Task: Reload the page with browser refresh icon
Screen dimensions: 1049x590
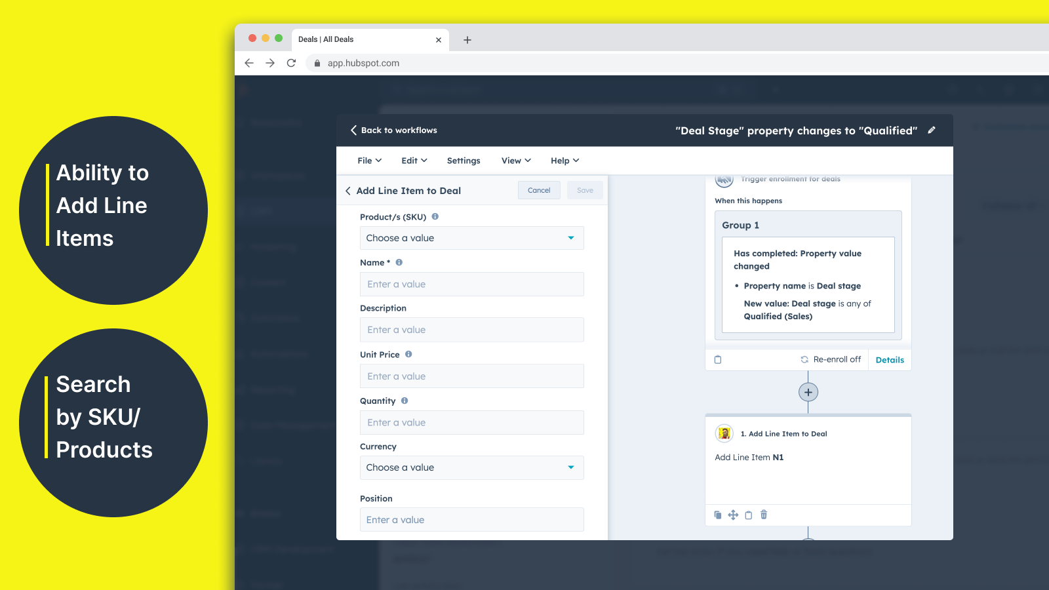Action: [x=291, y=63]
